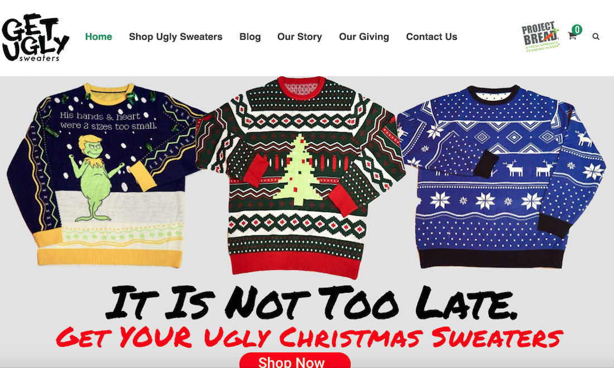Click the Project Bread logo

tap(540, 36)
